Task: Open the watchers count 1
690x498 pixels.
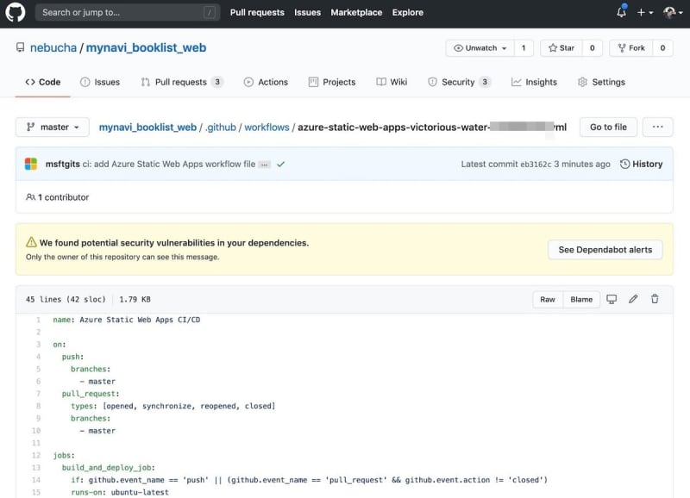Action: (x=524, y=48)
